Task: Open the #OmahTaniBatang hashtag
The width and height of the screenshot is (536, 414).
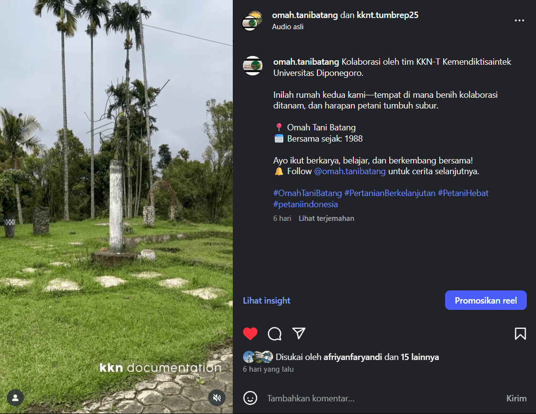Action: coord(307,193)
